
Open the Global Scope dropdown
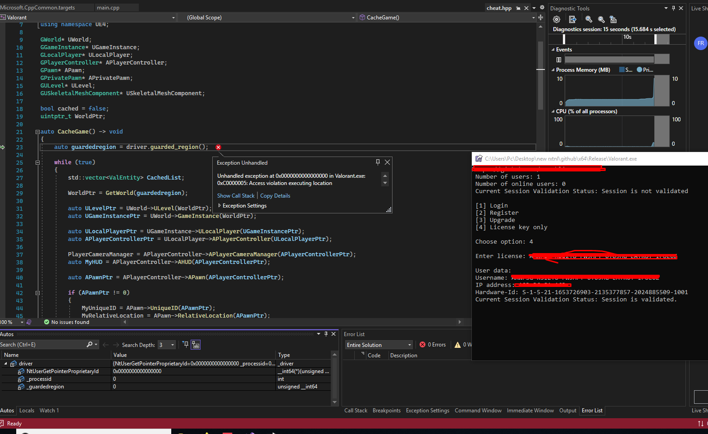[353, 18]
